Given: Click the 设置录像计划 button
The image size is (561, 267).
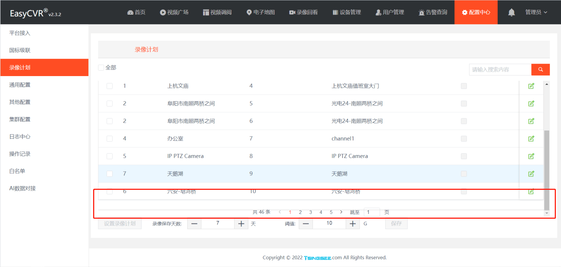Looking at the screenshot, I should (120, 223).
